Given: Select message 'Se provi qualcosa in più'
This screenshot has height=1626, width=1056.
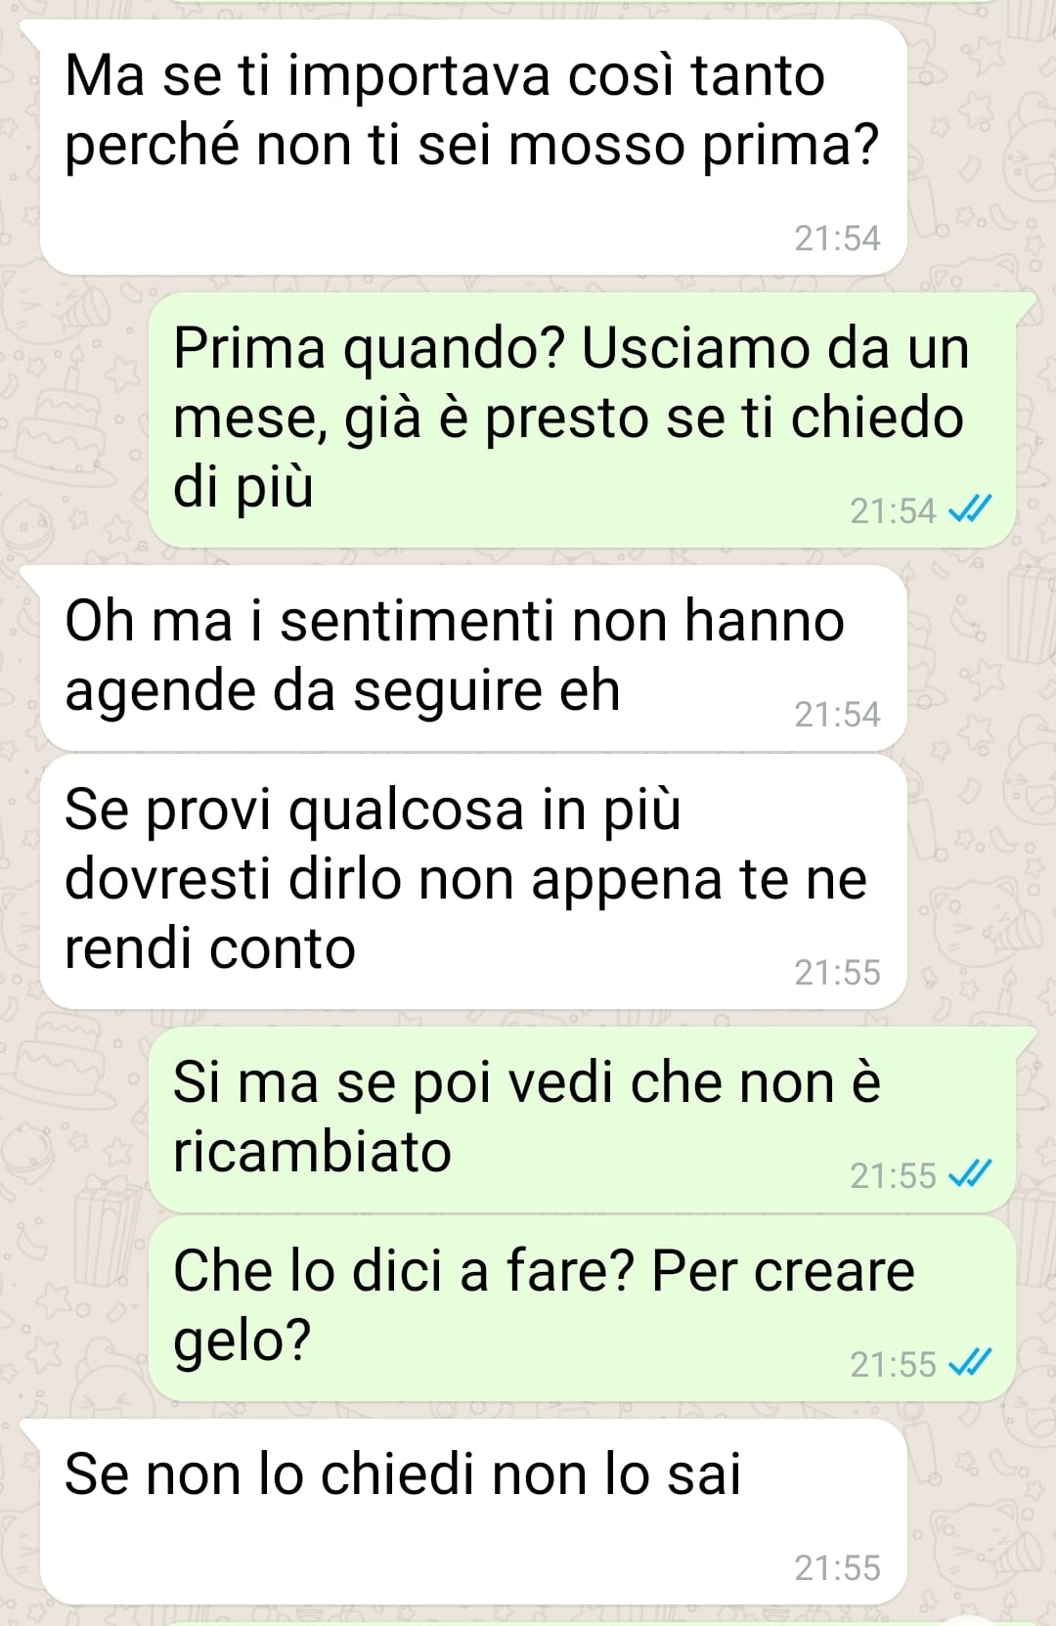Looking at the screenshot, I should 473,881.
